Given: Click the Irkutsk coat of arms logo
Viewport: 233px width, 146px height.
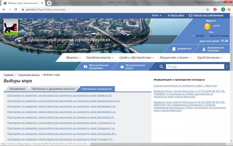Looking at the screenshot, I should [11, 27].
